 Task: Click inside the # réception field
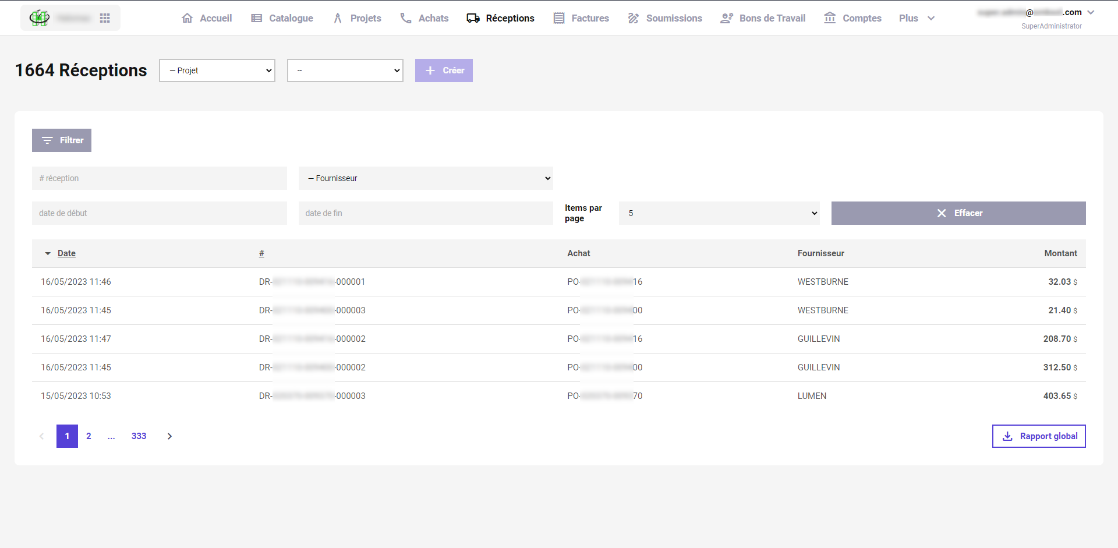click(159, 178)
